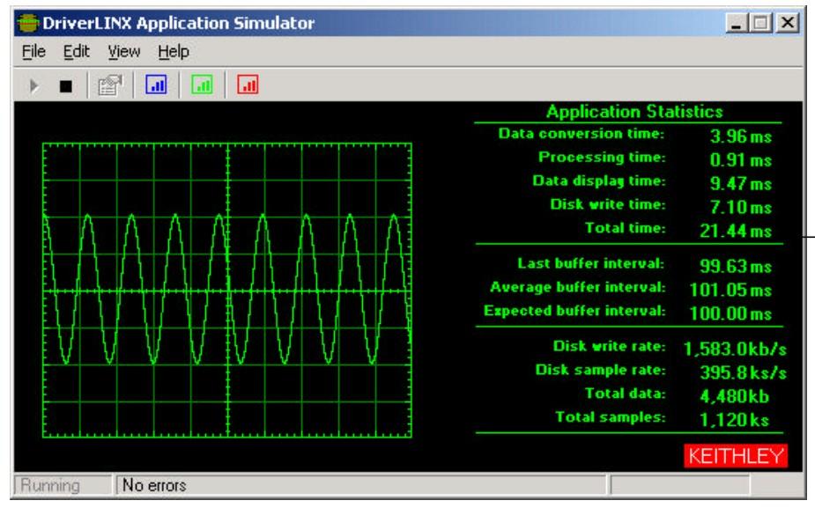Click the 101.05 ms value
Image resolution: width=815 pixels, height=508 pixels.
(x=730, y=290)
